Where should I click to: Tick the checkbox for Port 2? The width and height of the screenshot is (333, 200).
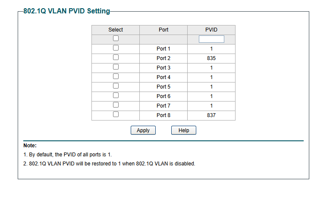click(x=116, y=57)
